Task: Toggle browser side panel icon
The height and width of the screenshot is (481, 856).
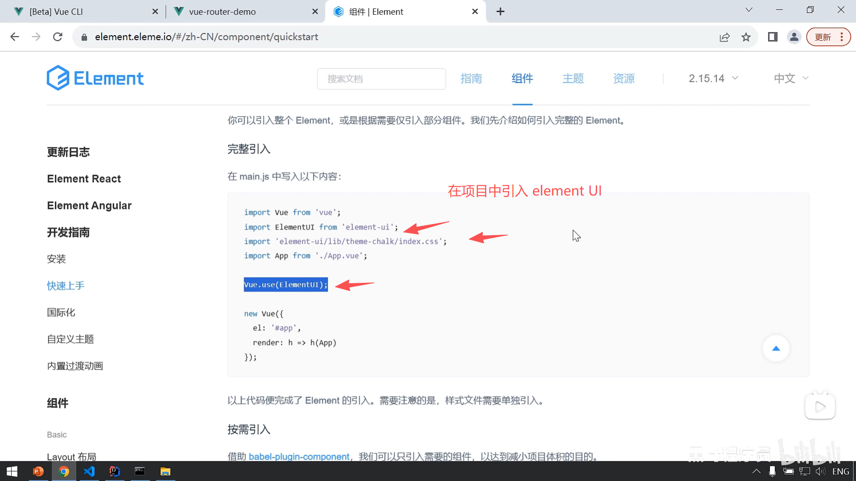Action: point(773,37)
